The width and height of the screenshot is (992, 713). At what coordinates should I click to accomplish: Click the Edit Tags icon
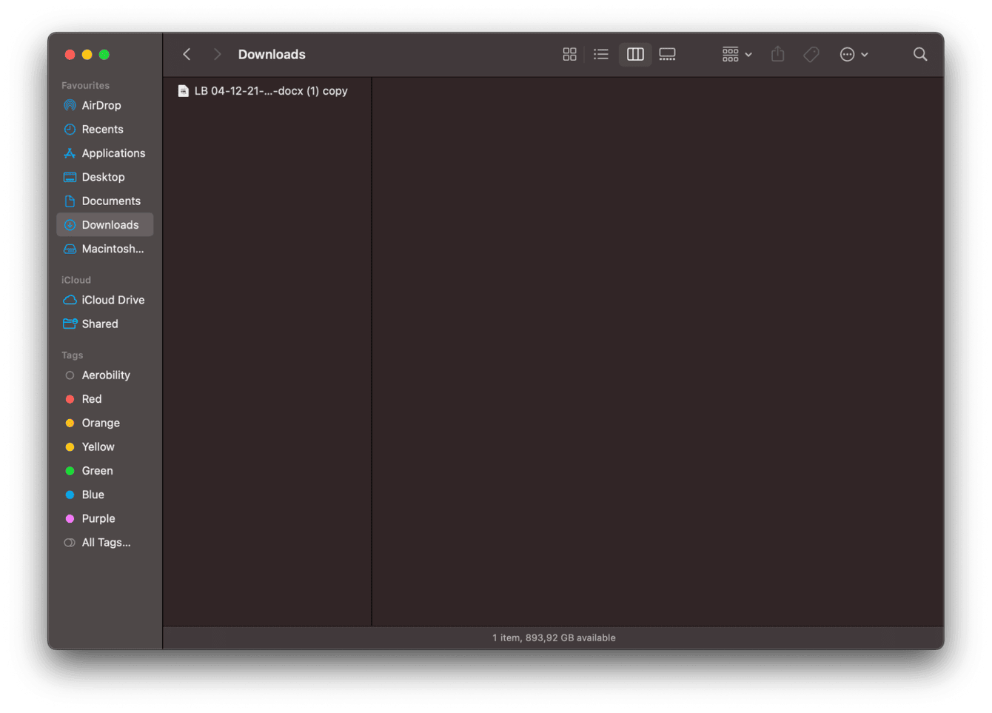click(811, 54)
